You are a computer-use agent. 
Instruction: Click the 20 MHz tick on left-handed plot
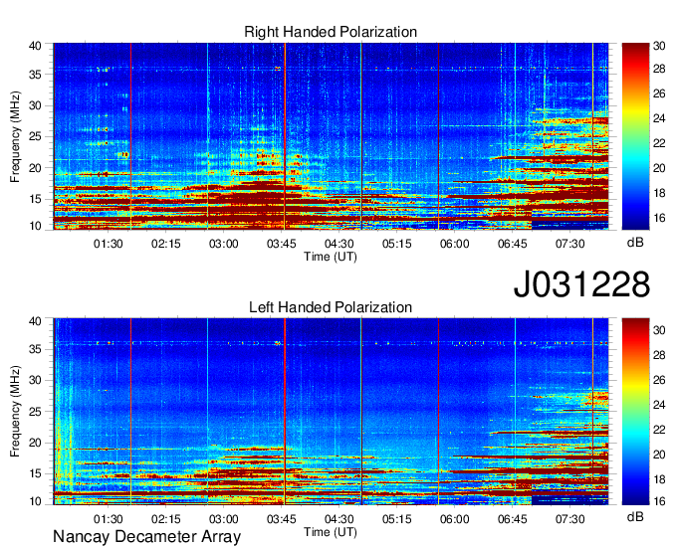click(36, 443)
